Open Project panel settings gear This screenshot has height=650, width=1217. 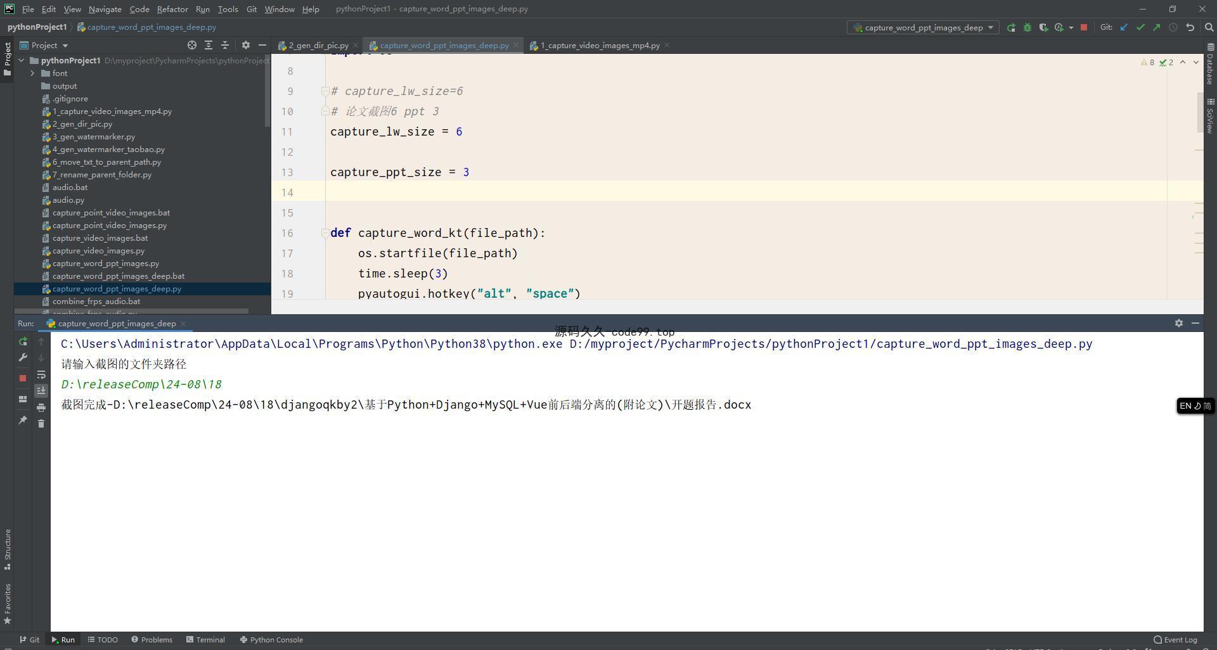click(x=246, y=45)
